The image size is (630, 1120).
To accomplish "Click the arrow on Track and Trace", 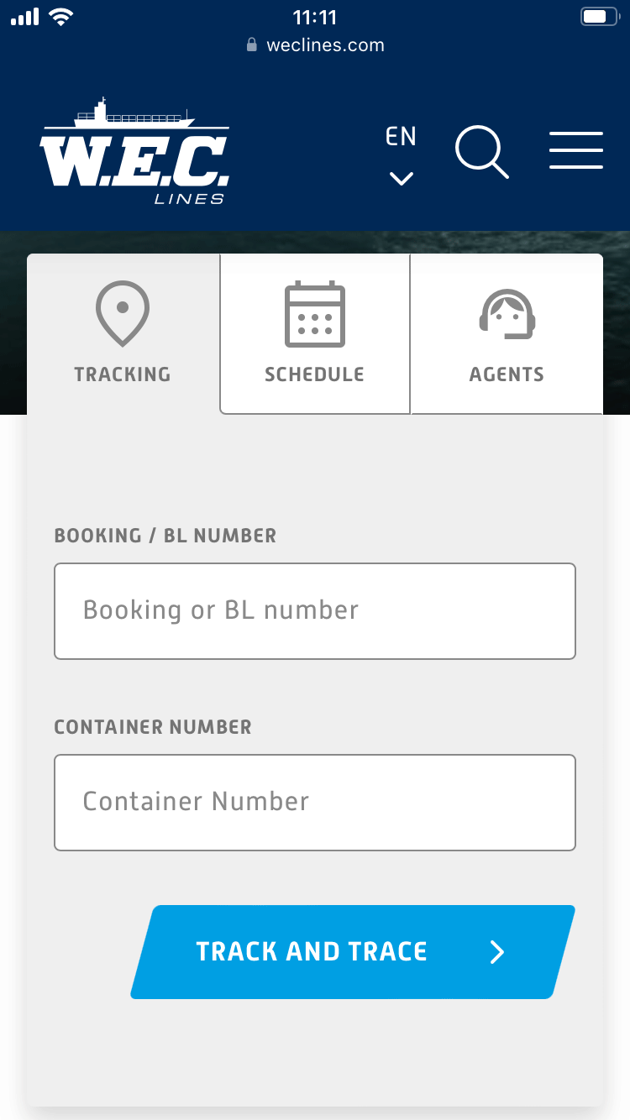I will click(x=497, y=951).
